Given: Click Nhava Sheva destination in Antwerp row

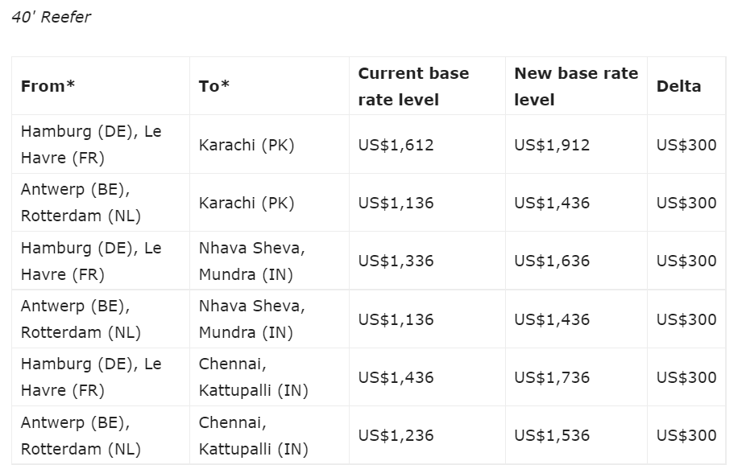Looking at the screenshot, I should [252, 319].
